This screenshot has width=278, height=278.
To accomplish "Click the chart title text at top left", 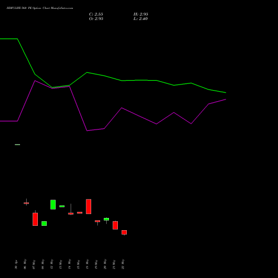I will (39, 8).
